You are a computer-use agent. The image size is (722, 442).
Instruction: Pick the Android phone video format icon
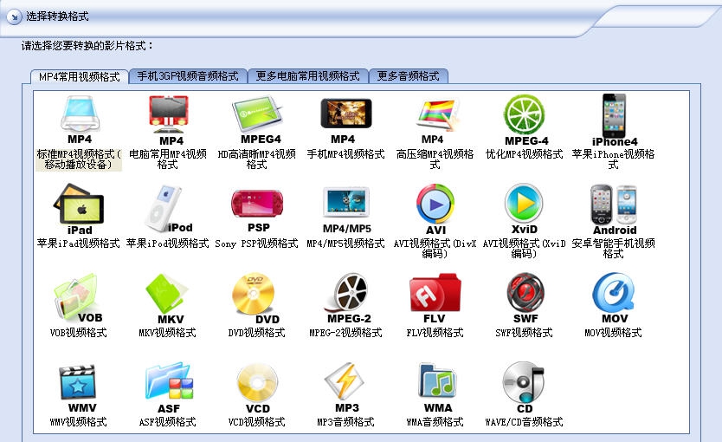click(x=615, y=210)
